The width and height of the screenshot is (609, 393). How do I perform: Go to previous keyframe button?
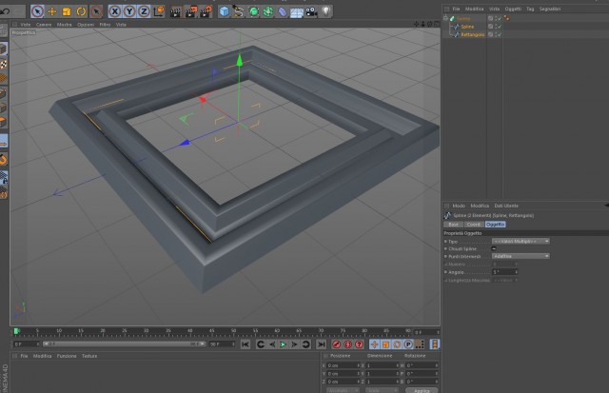[x=260, y=344]
